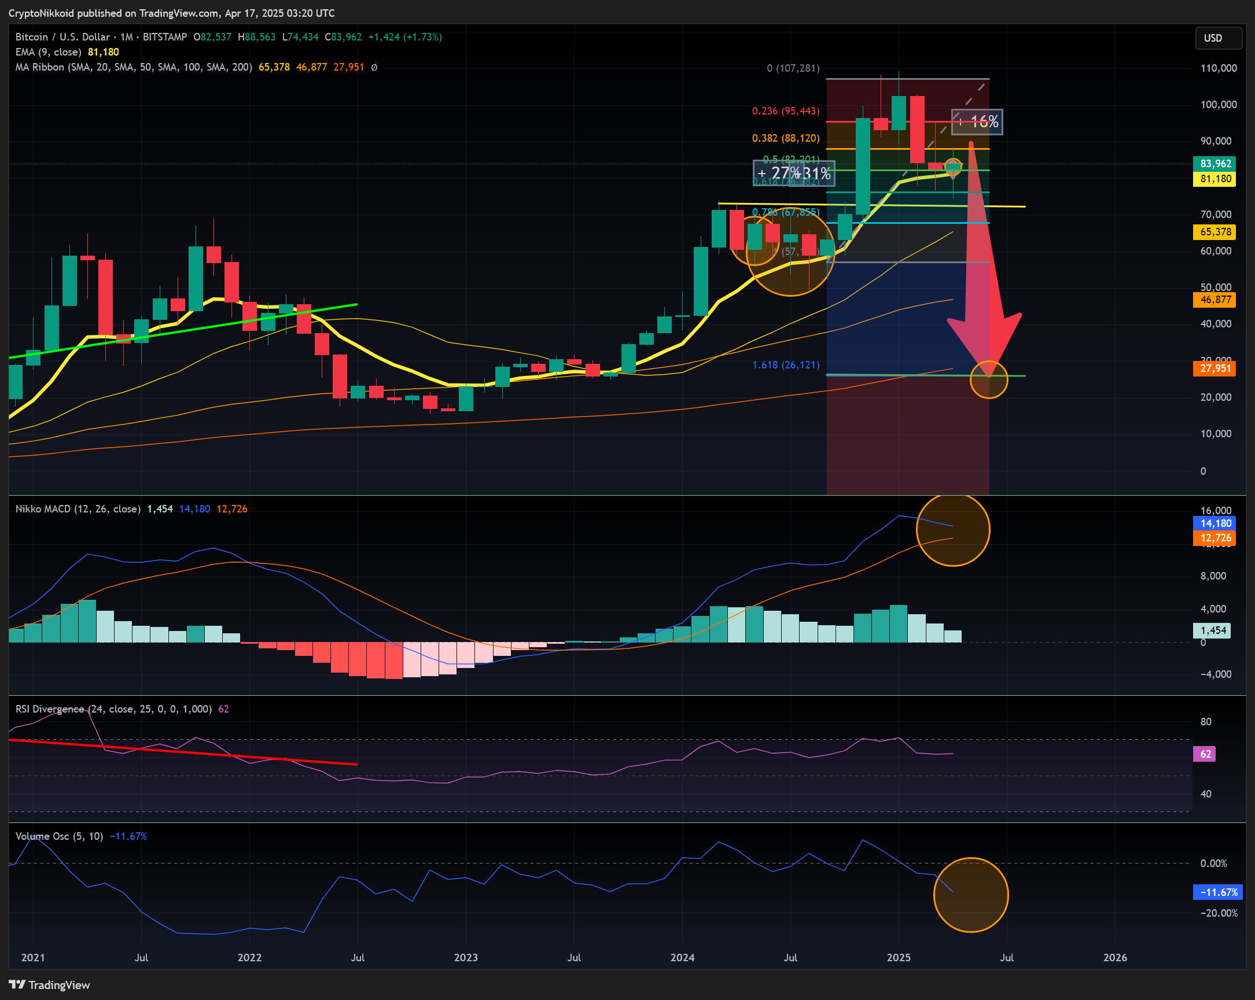Click the open value O82,537
Screen dimensions: 1255x1000
coord(212,37)
